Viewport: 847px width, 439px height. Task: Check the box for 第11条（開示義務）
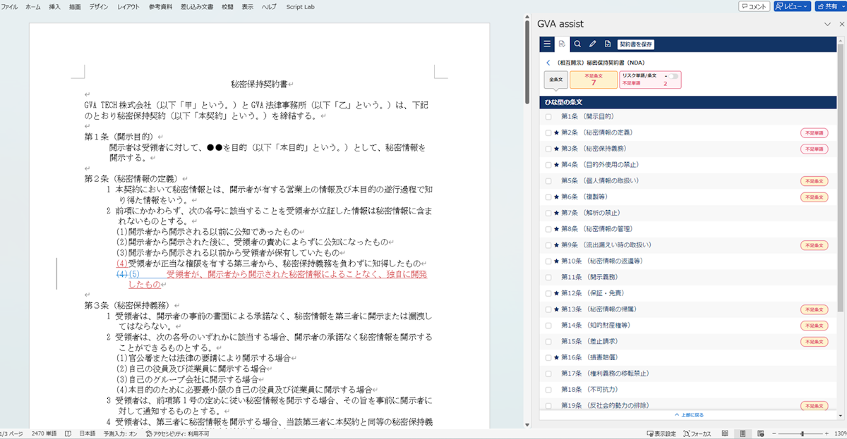548,277
